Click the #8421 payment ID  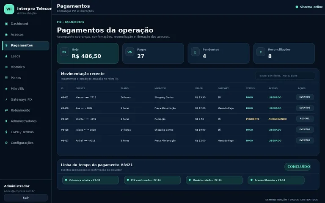[65, 97]
